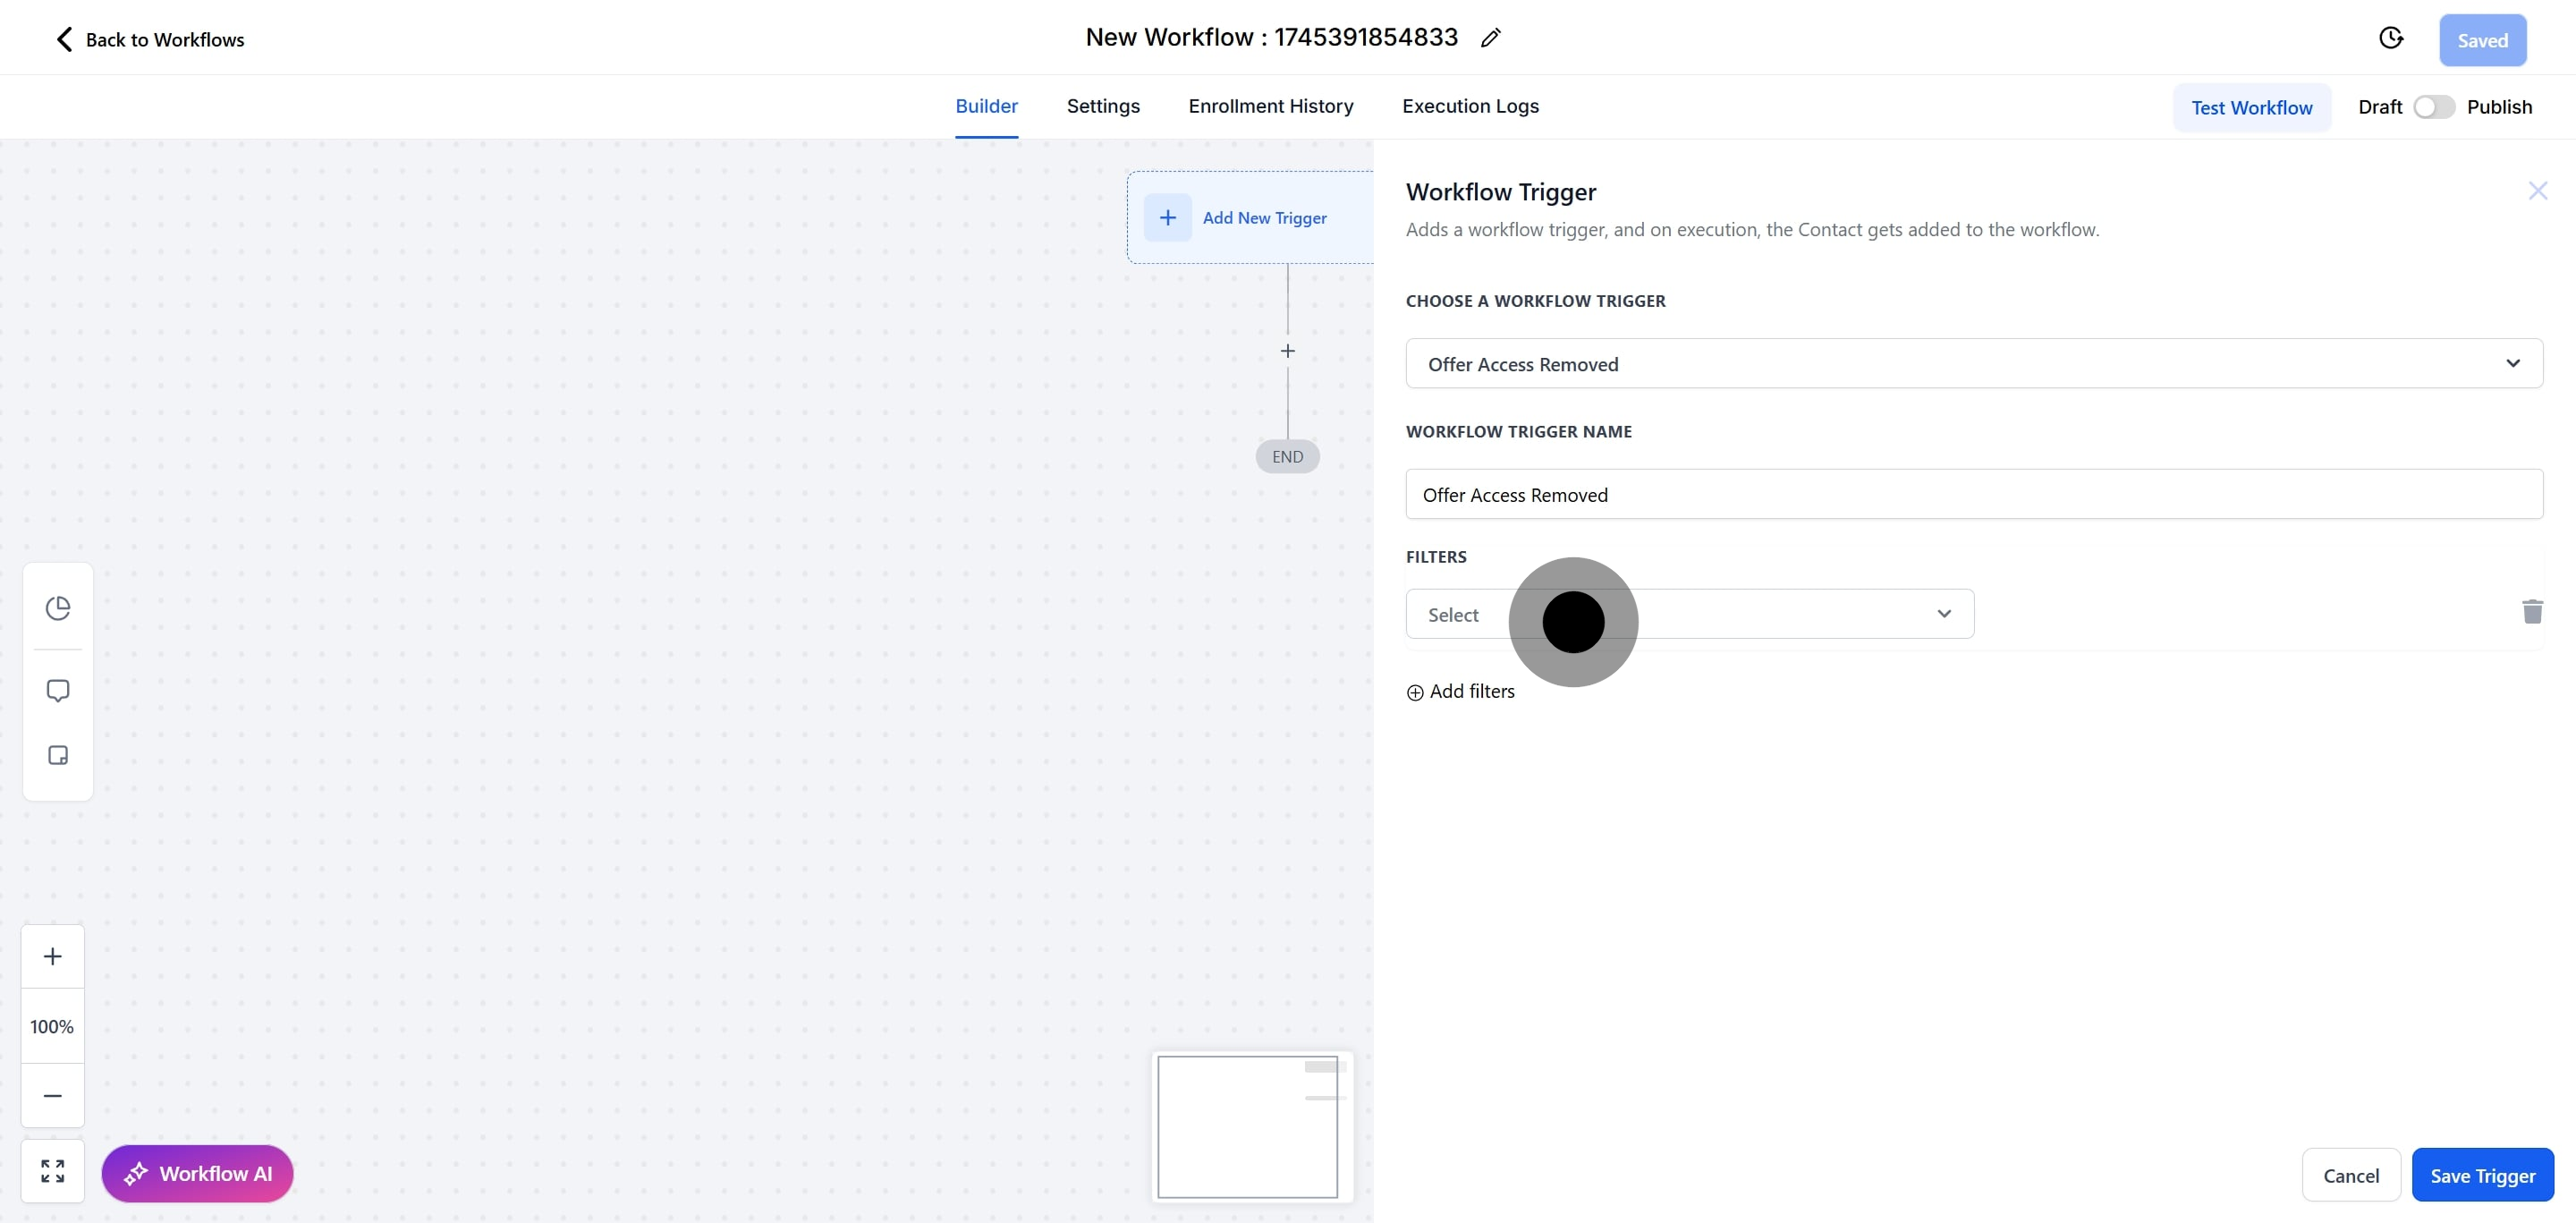Click the pencil icon to rename workflow
Image resolution: width=2576 pixels, height=1223 pixels.
[x=1490, y=38]
